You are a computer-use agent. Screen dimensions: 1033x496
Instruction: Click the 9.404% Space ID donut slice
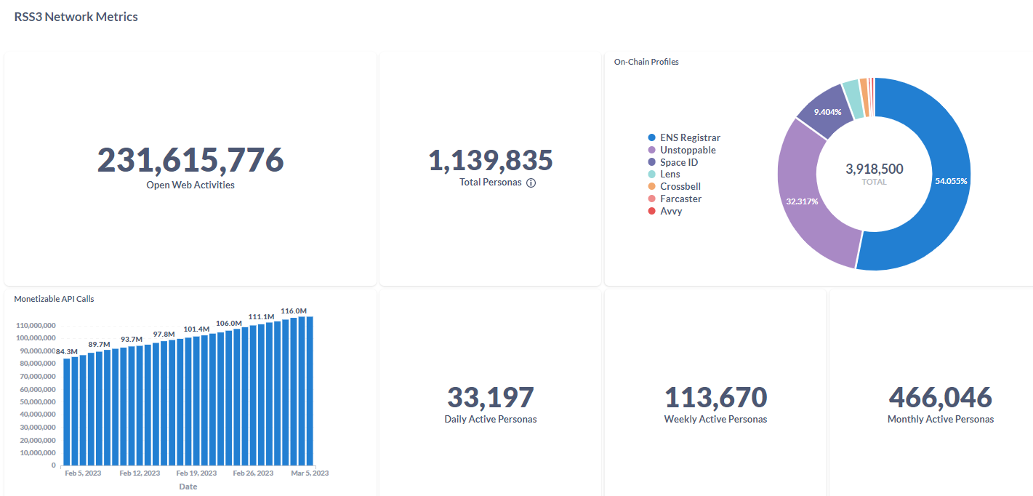pos(827,112)
